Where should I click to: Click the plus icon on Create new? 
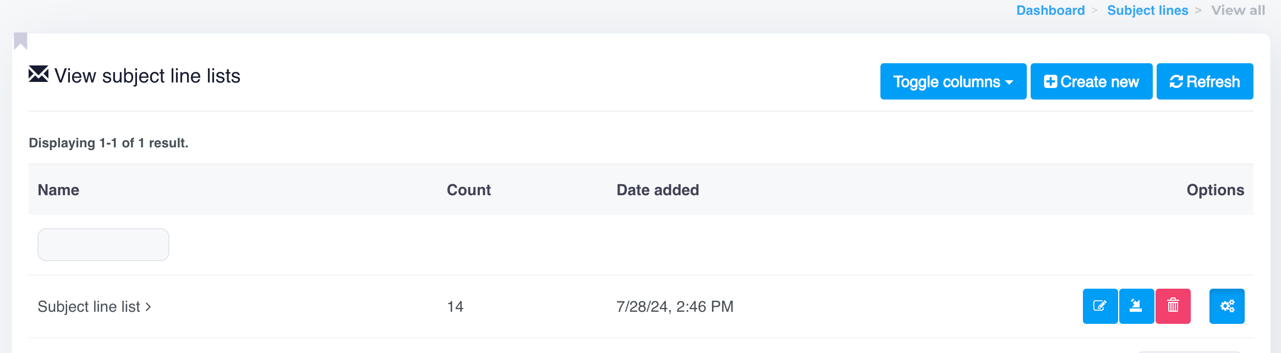click(1050, 82)
